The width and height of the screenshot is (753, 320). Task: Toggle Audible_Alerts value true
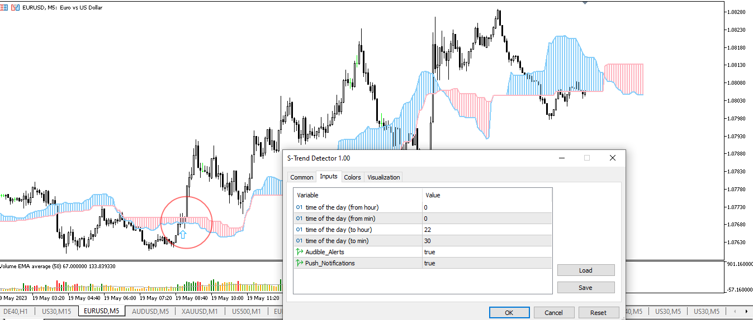tap(487, 252)
